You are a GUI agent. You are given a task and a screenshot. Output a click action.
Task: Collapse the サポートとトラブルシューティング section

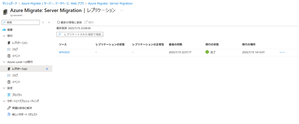pos(4,101)
